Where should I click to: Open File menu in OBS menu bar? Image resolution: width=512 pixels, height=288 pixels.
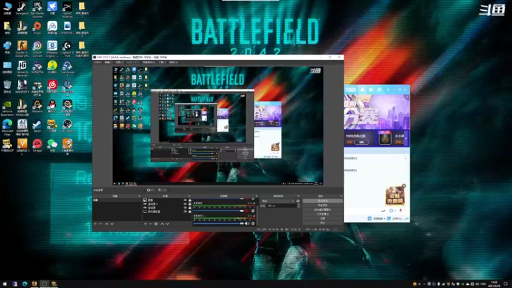98,62
